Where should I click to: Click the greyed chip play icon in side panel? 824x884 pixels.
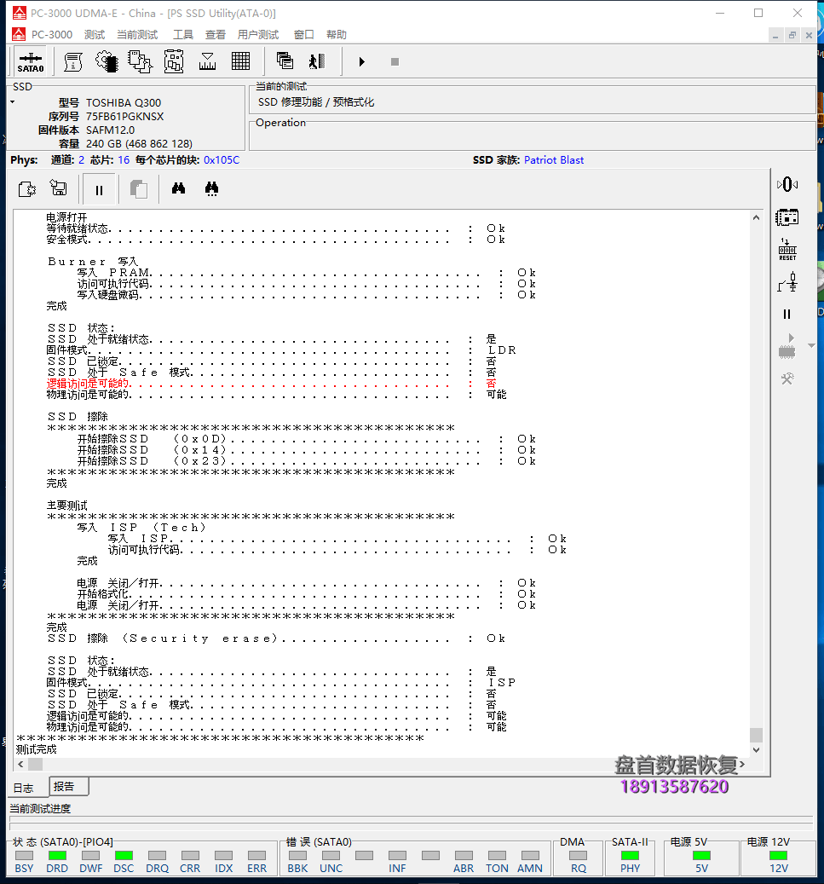click(x=787, y=346)
